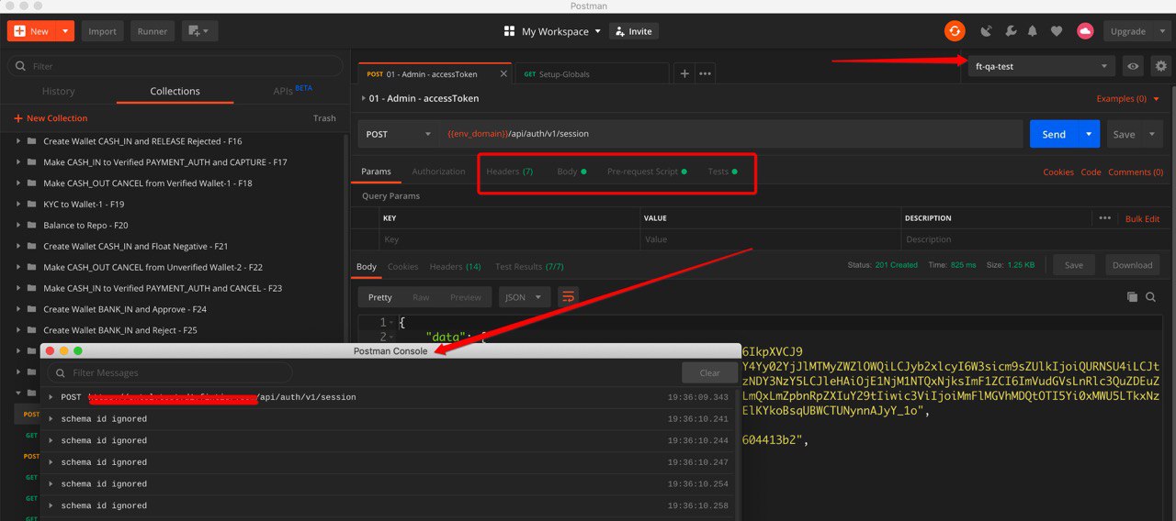The image size is (1176, 521).
Task: Open the JSON format dropdown
Action: (x=525, y=297)
